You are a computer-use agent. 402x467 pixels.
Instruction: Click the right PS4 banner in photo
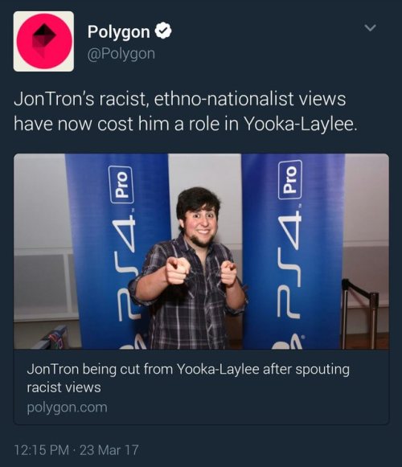(x=293, y=251)
